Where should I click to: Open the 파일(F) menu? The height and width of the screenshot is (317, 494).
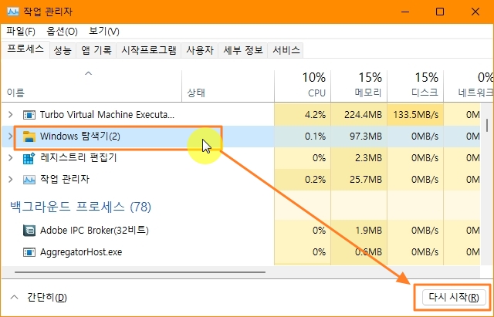[x=21, y=31]
